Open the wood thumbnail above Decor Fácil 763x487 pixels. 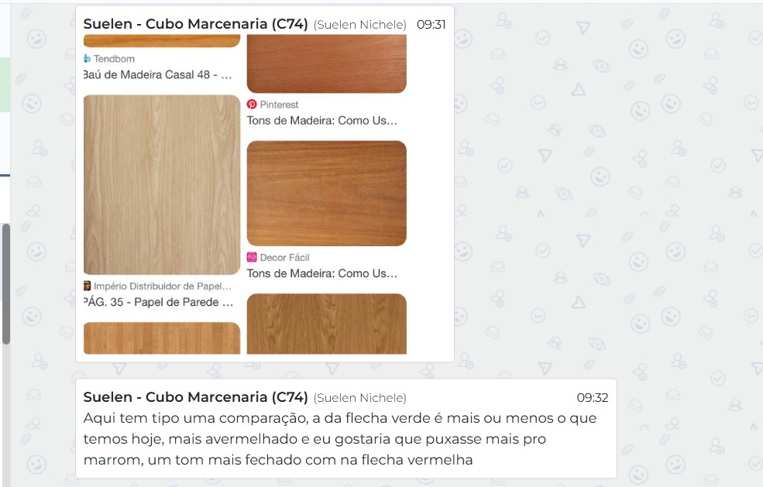327,193
